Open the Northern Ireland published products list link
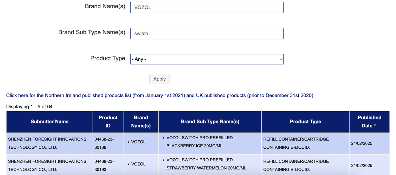The image size is (396, 175). click(160, 96)
